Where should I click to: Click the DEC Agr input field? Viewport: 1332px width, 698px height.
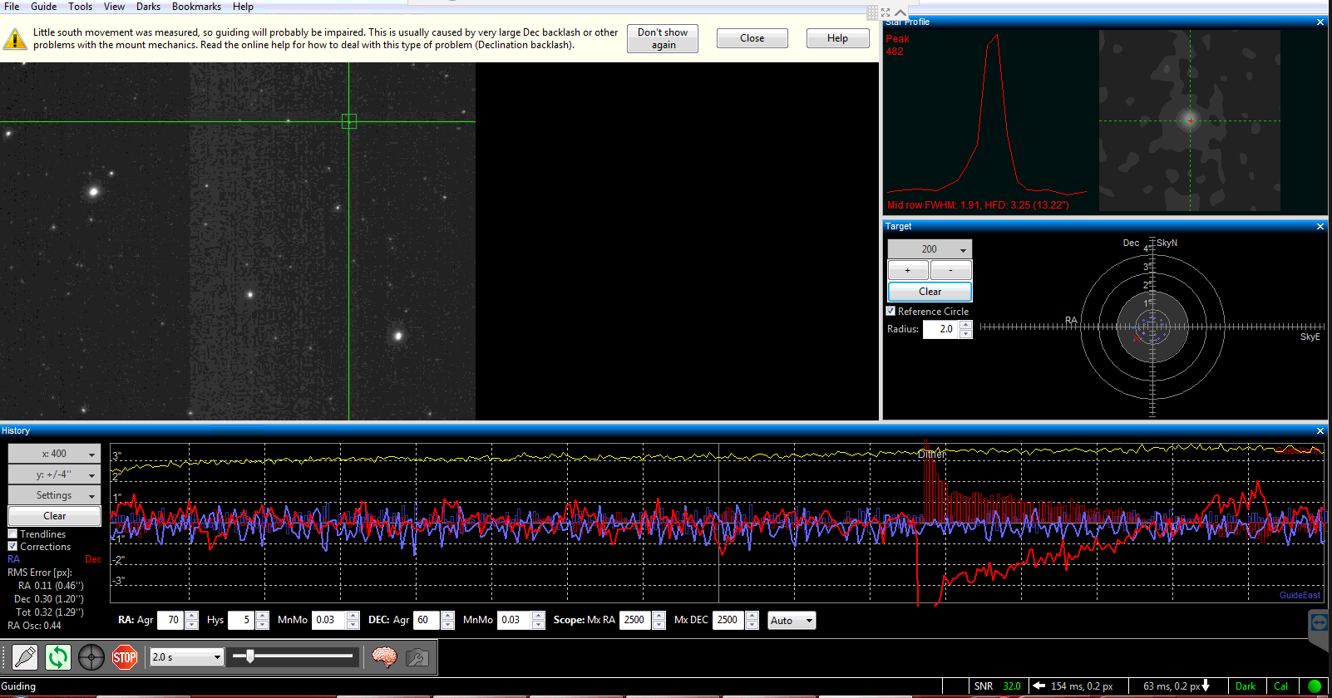pyautogui.click(x=427, y=621)
